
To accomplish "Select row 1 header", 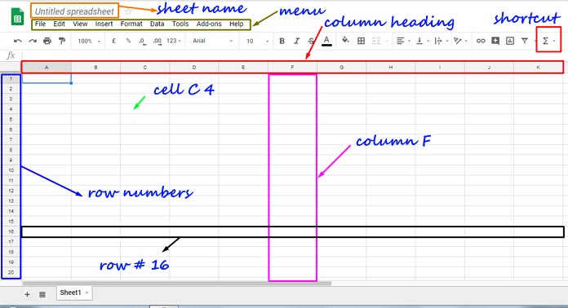I will 11,78.
